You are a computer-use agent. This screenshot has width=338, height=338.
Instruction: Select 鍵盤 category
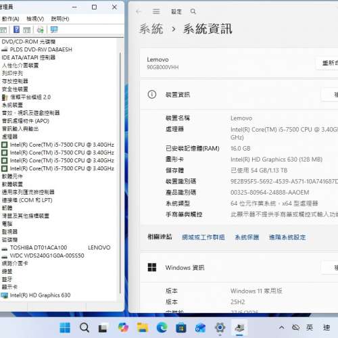click(7, 271)
